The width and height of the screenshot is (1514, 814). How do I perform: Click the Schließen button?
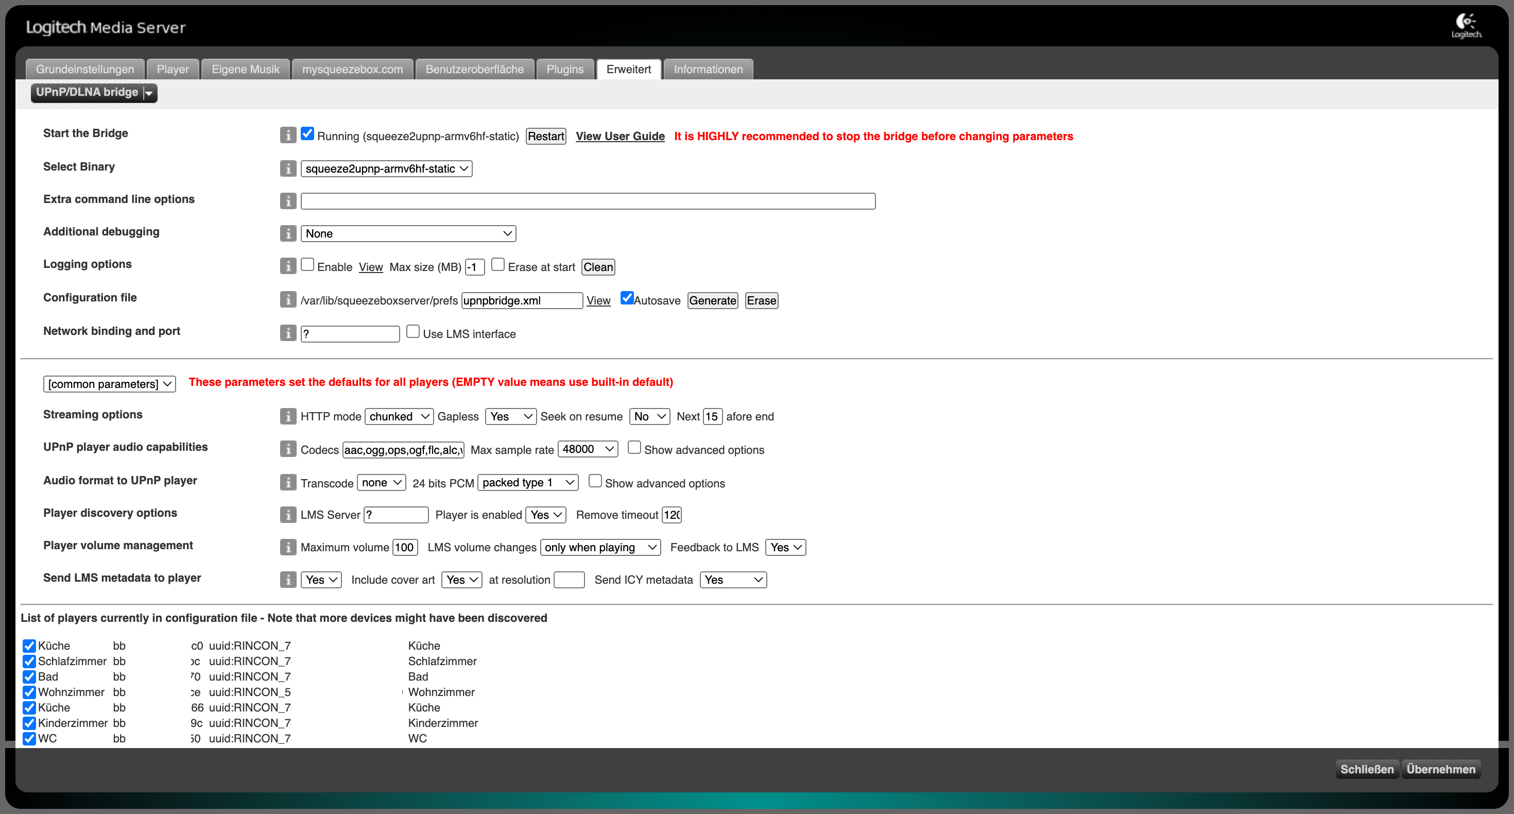1367,769
